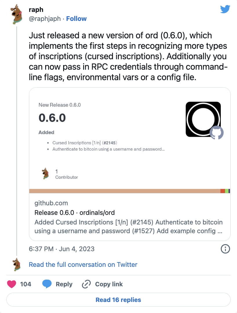Click the heart like icon
237x313 pixels.
pos(12,284)
